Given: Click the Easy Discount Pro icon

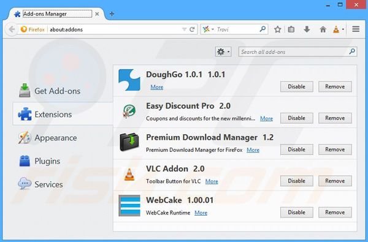Looking at the screenshot, I should pyautogui.click(x=129, y=111).
